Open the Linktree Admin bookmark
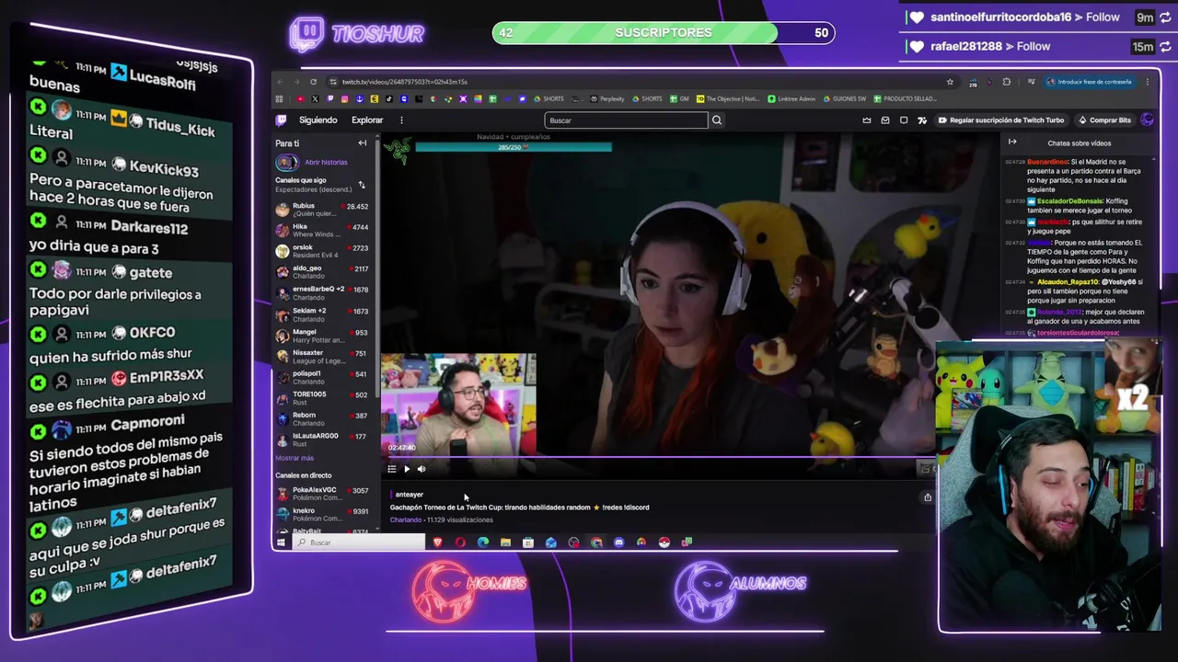 point(791,99)
